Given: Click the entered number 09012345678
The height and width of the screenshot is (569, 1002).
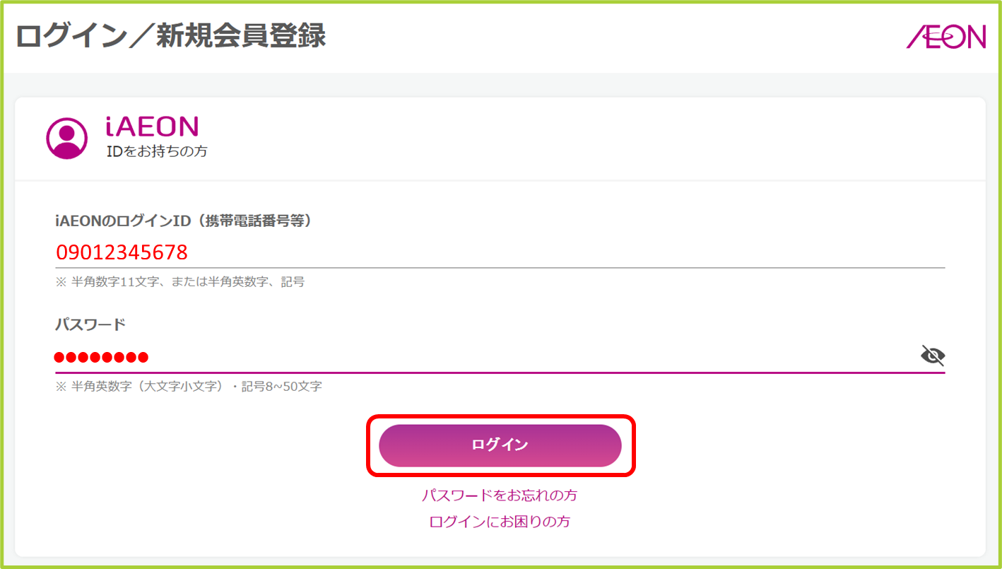Looking at the screenshot, I should [x=122, y=252].
